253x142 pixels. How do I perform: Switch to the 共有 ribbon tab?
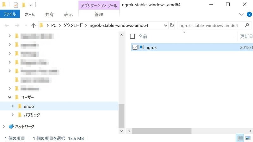click(49, 15)
